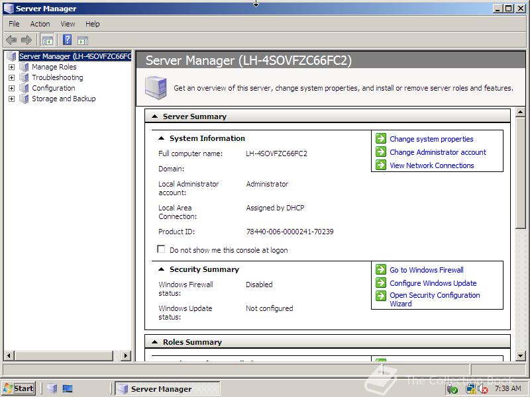Click the security shield tray icon

point(452,389)
